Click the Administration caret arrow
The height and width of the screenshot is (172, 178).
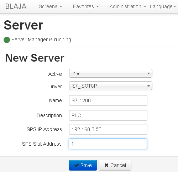pos(145,6)
